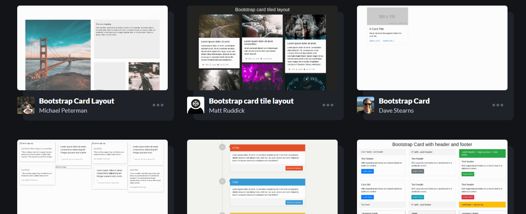The height and width of the screenshot is (214, 526).
Task: Open options menu for Bootstrap Card Layout
Action: (158, 105)
